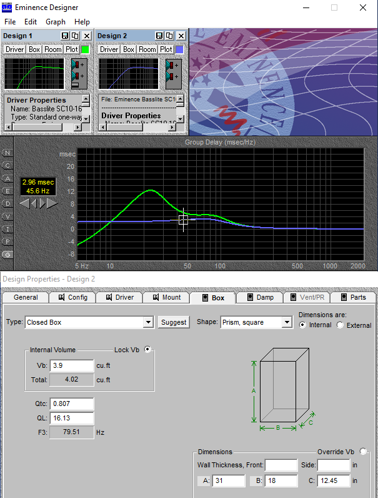Click the Vb input field

pos(72,365)
